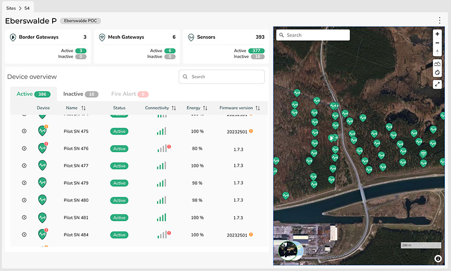451x271 pixels.
Task: Click Active status badge of Pilot SN 480
Action: [x=119, y=200]
